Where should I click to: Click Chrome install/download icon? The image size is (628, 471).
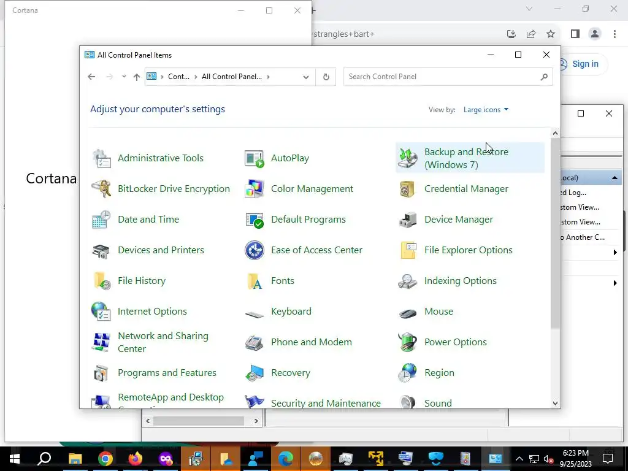[x=511, y=34]
